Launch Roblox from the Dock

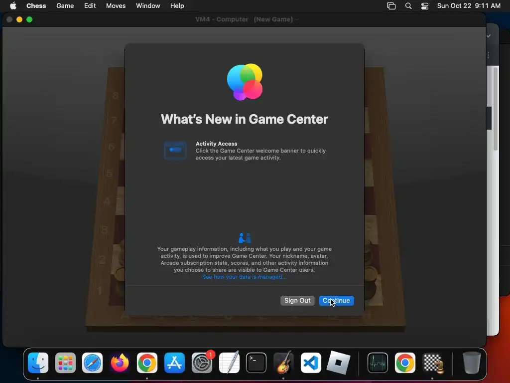click(338, 363)
